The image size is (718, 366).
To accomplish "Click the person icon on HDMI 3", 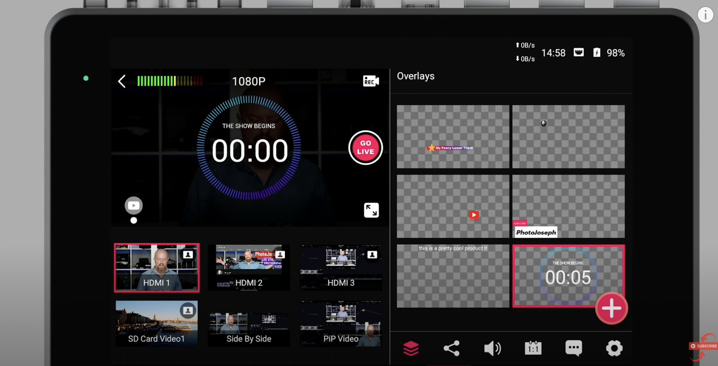I will point(372,254).
